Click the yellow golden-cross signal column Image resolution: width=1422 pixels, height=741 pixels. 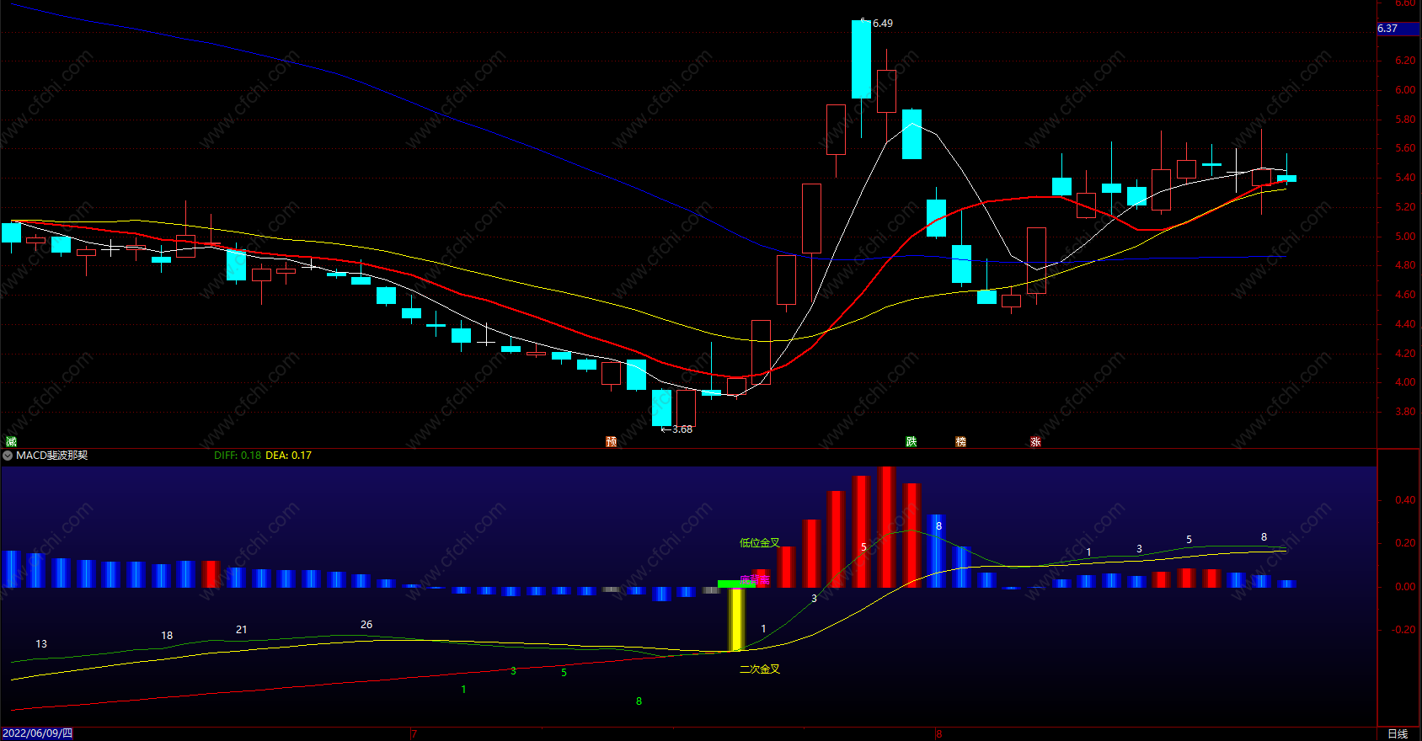point(736,619)
